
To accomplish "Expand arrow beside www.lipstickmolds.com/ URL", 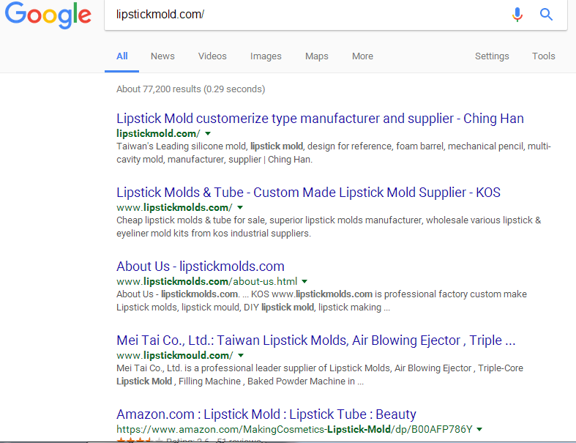I will 240,207.
